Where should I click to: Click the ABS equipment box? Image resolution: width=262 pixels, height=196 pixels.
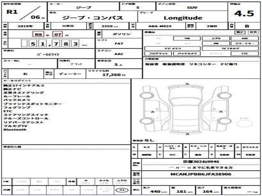coord(245,38)
